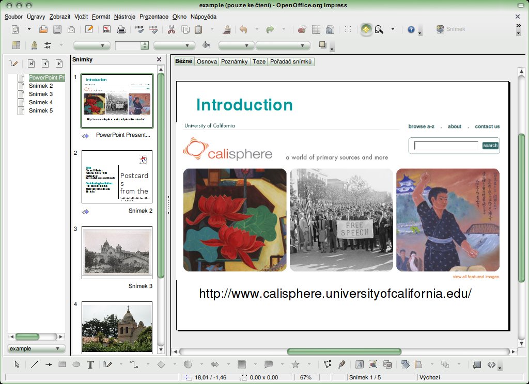Open the Soubor menu

click(x=13, y=17)
